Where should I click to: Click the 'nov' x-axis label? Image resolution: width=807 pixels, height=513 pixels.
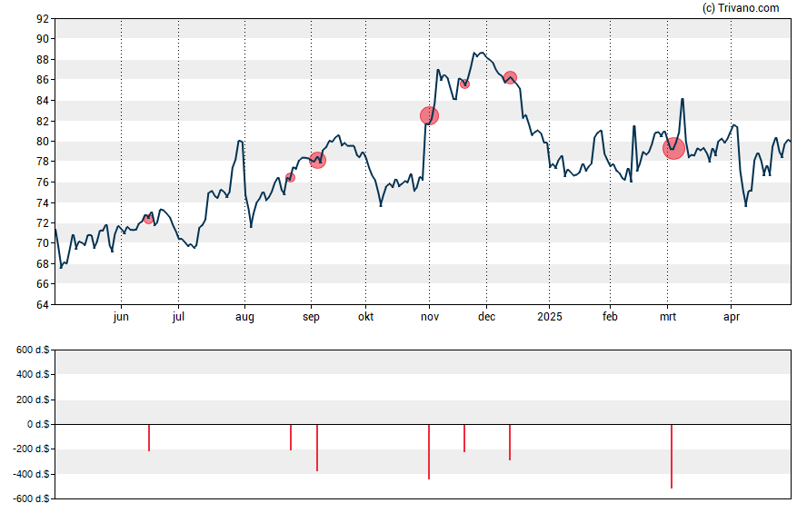[430, 317]
